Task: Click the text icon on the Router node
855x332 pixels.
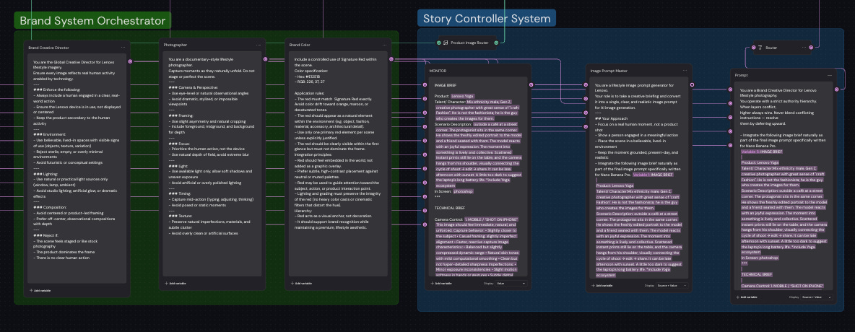Action: (760, 48)
